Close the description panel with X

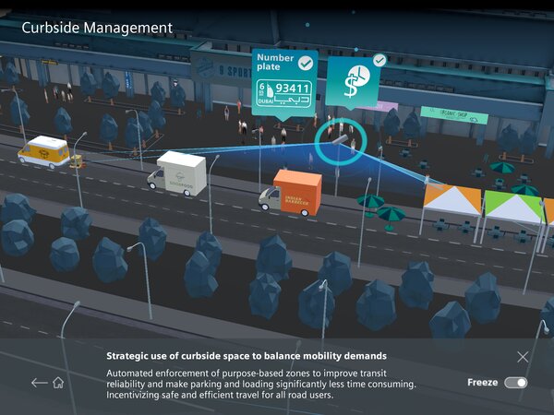(524, 357)
